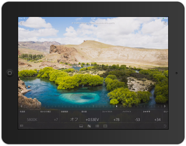Tap the flag/comment icon at bottom left

(21, 126)
